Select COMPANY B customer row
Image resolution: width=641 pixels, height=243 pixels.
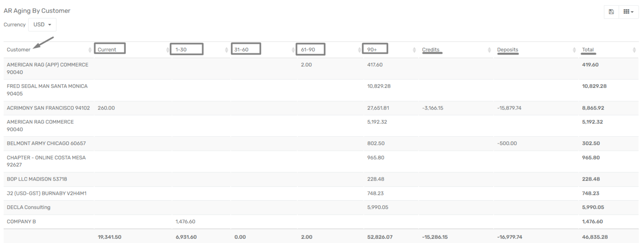[x=321, y=222]
